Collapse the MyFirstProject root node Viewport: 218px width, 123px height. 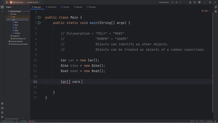point(7,11)
